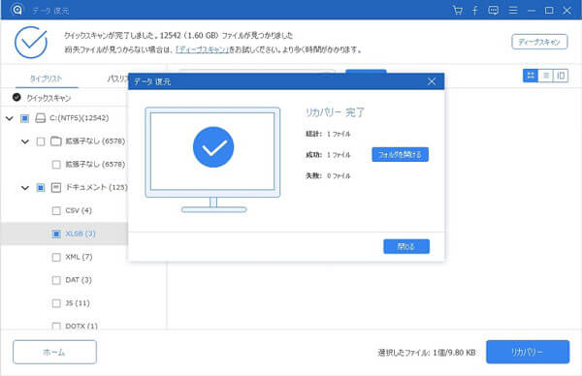Select the folder 拡張子なし (6578) label
The width and height of the screenshot is (582, 376).
[x=95, y=141]
